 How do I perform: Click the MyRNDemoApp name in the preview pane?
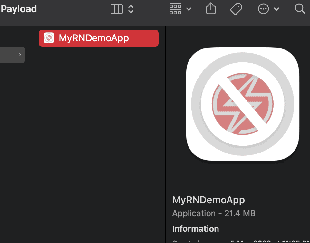tap(208, 200)
